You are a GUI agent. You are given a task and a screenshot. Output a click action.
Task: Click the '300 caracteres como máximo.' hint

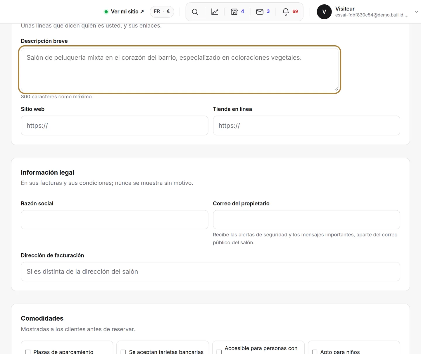pyautogui.click(x=57, y=97)
